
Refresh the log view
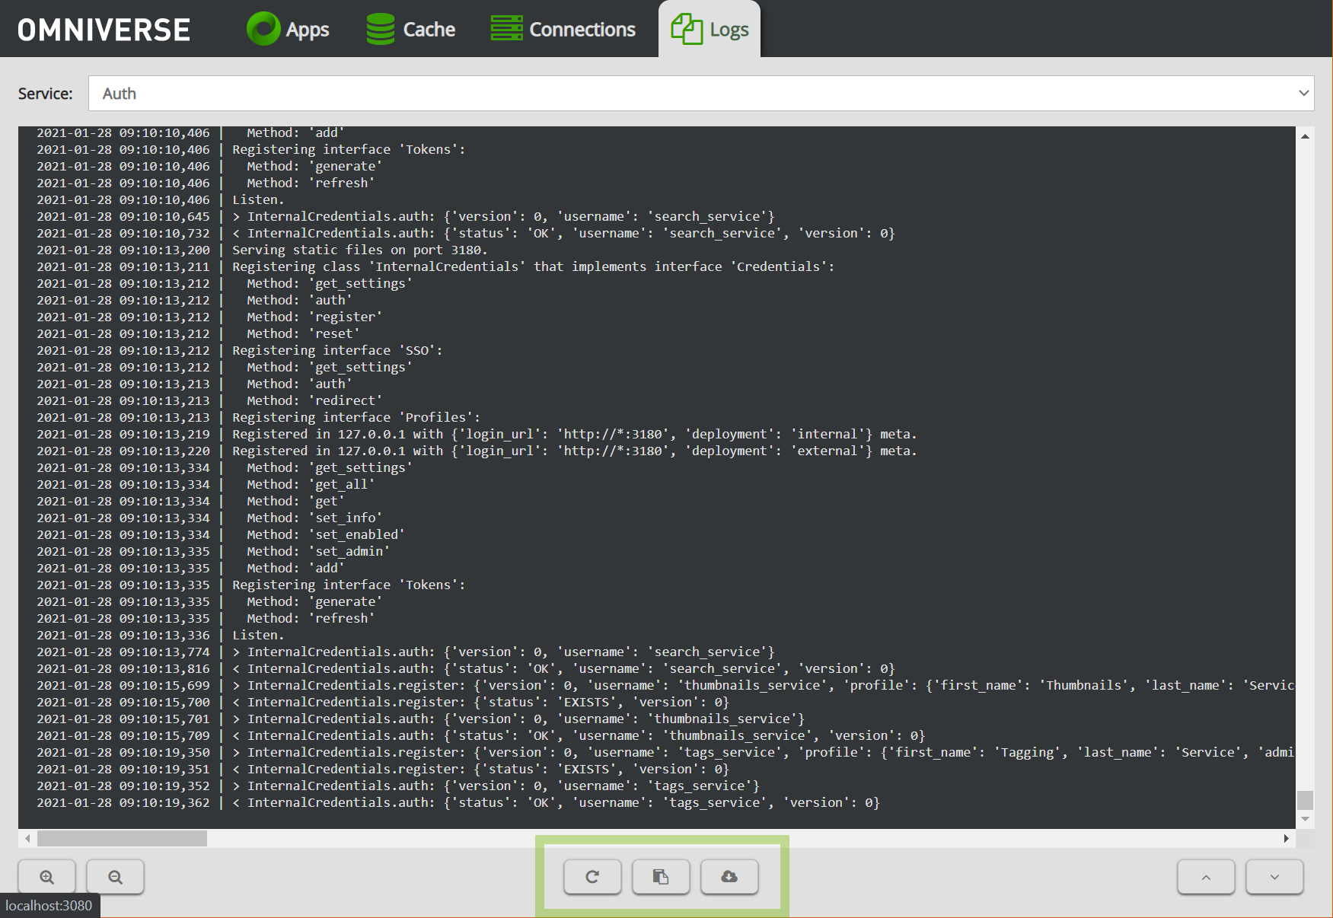(592, 877)
